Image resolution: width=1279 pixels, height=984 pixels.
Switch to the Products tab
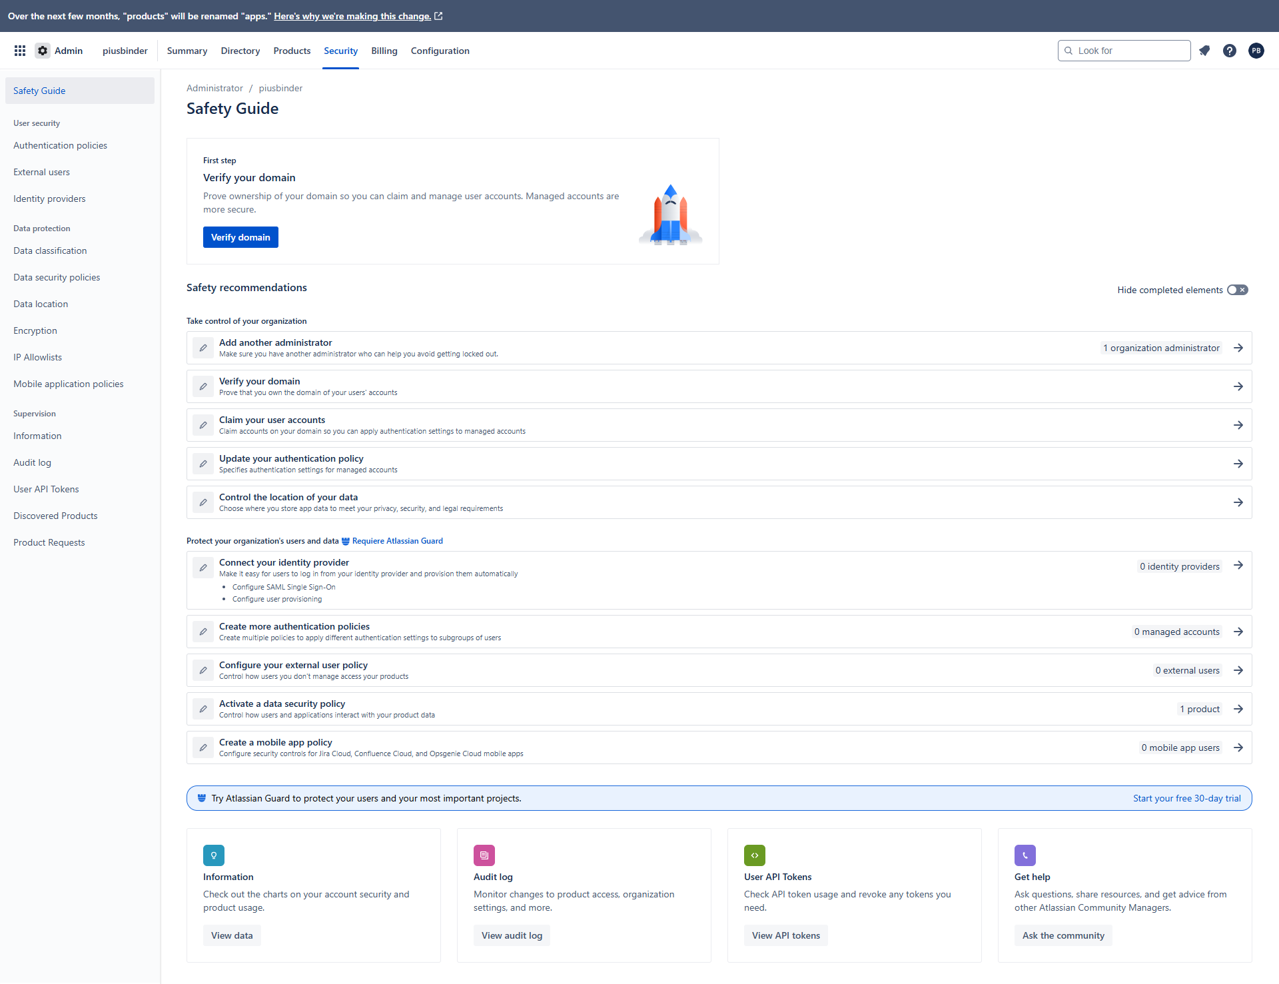292,51
